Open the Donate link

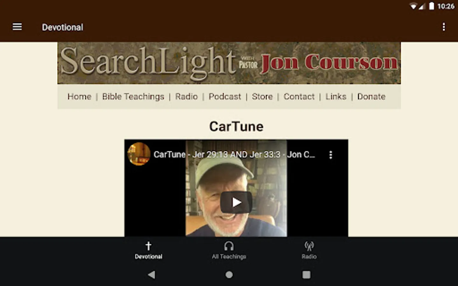coord(371,96)
